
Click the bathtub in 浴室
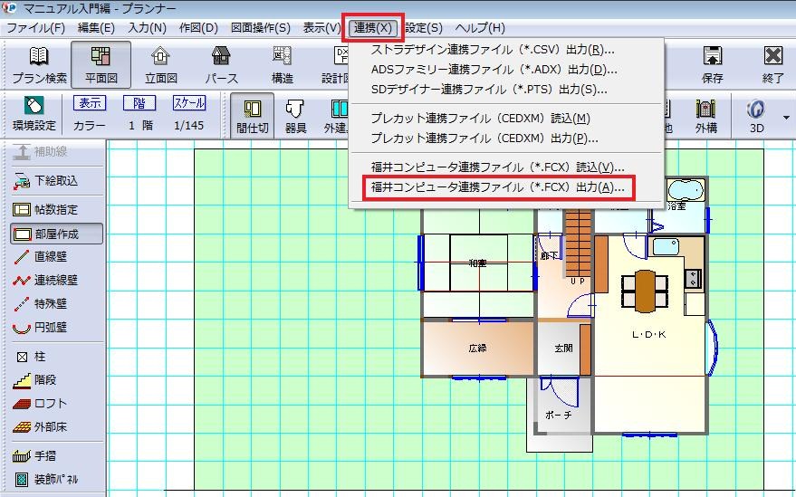coord(686,190)
